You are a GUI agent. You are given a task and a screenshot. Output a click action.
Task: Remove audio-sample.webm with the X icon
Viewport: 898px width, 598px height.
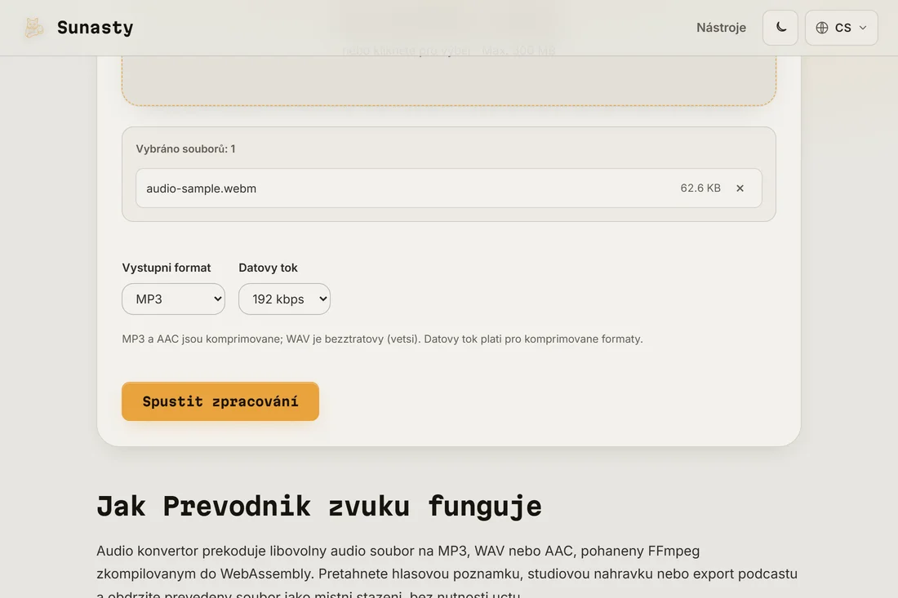(740, 188)
